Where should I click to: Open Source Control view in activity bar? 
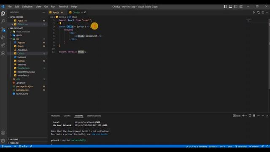tap(3, 29)
